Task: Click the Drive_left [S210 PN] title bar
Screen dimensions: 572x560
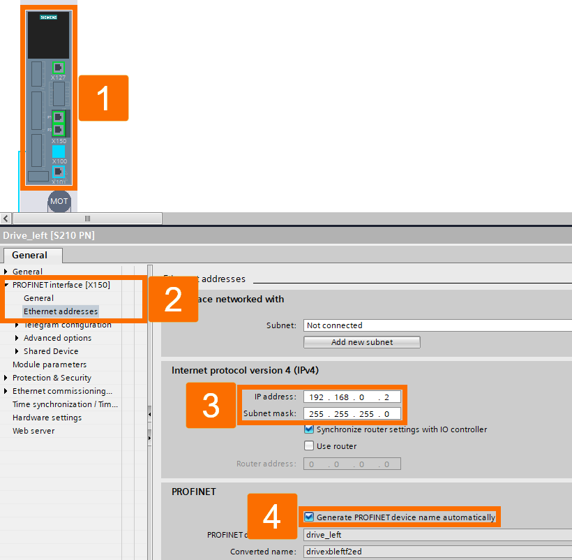Action: (286, 235)
